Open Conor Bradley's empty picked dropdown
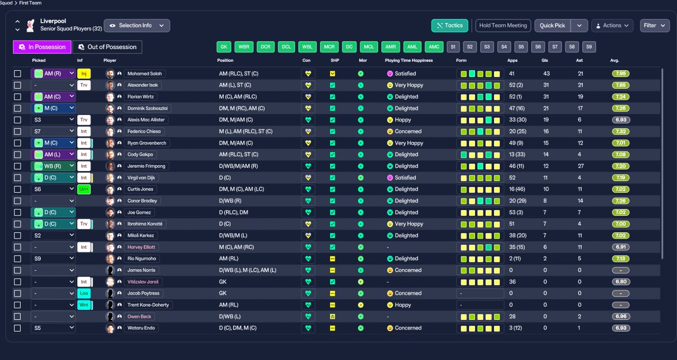677x360 pixels. click(x=53, y=201)
